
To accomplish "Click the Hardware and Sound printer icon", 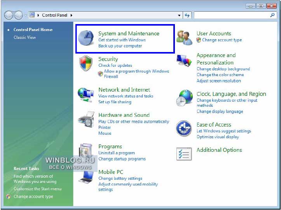I will [86, 120].
